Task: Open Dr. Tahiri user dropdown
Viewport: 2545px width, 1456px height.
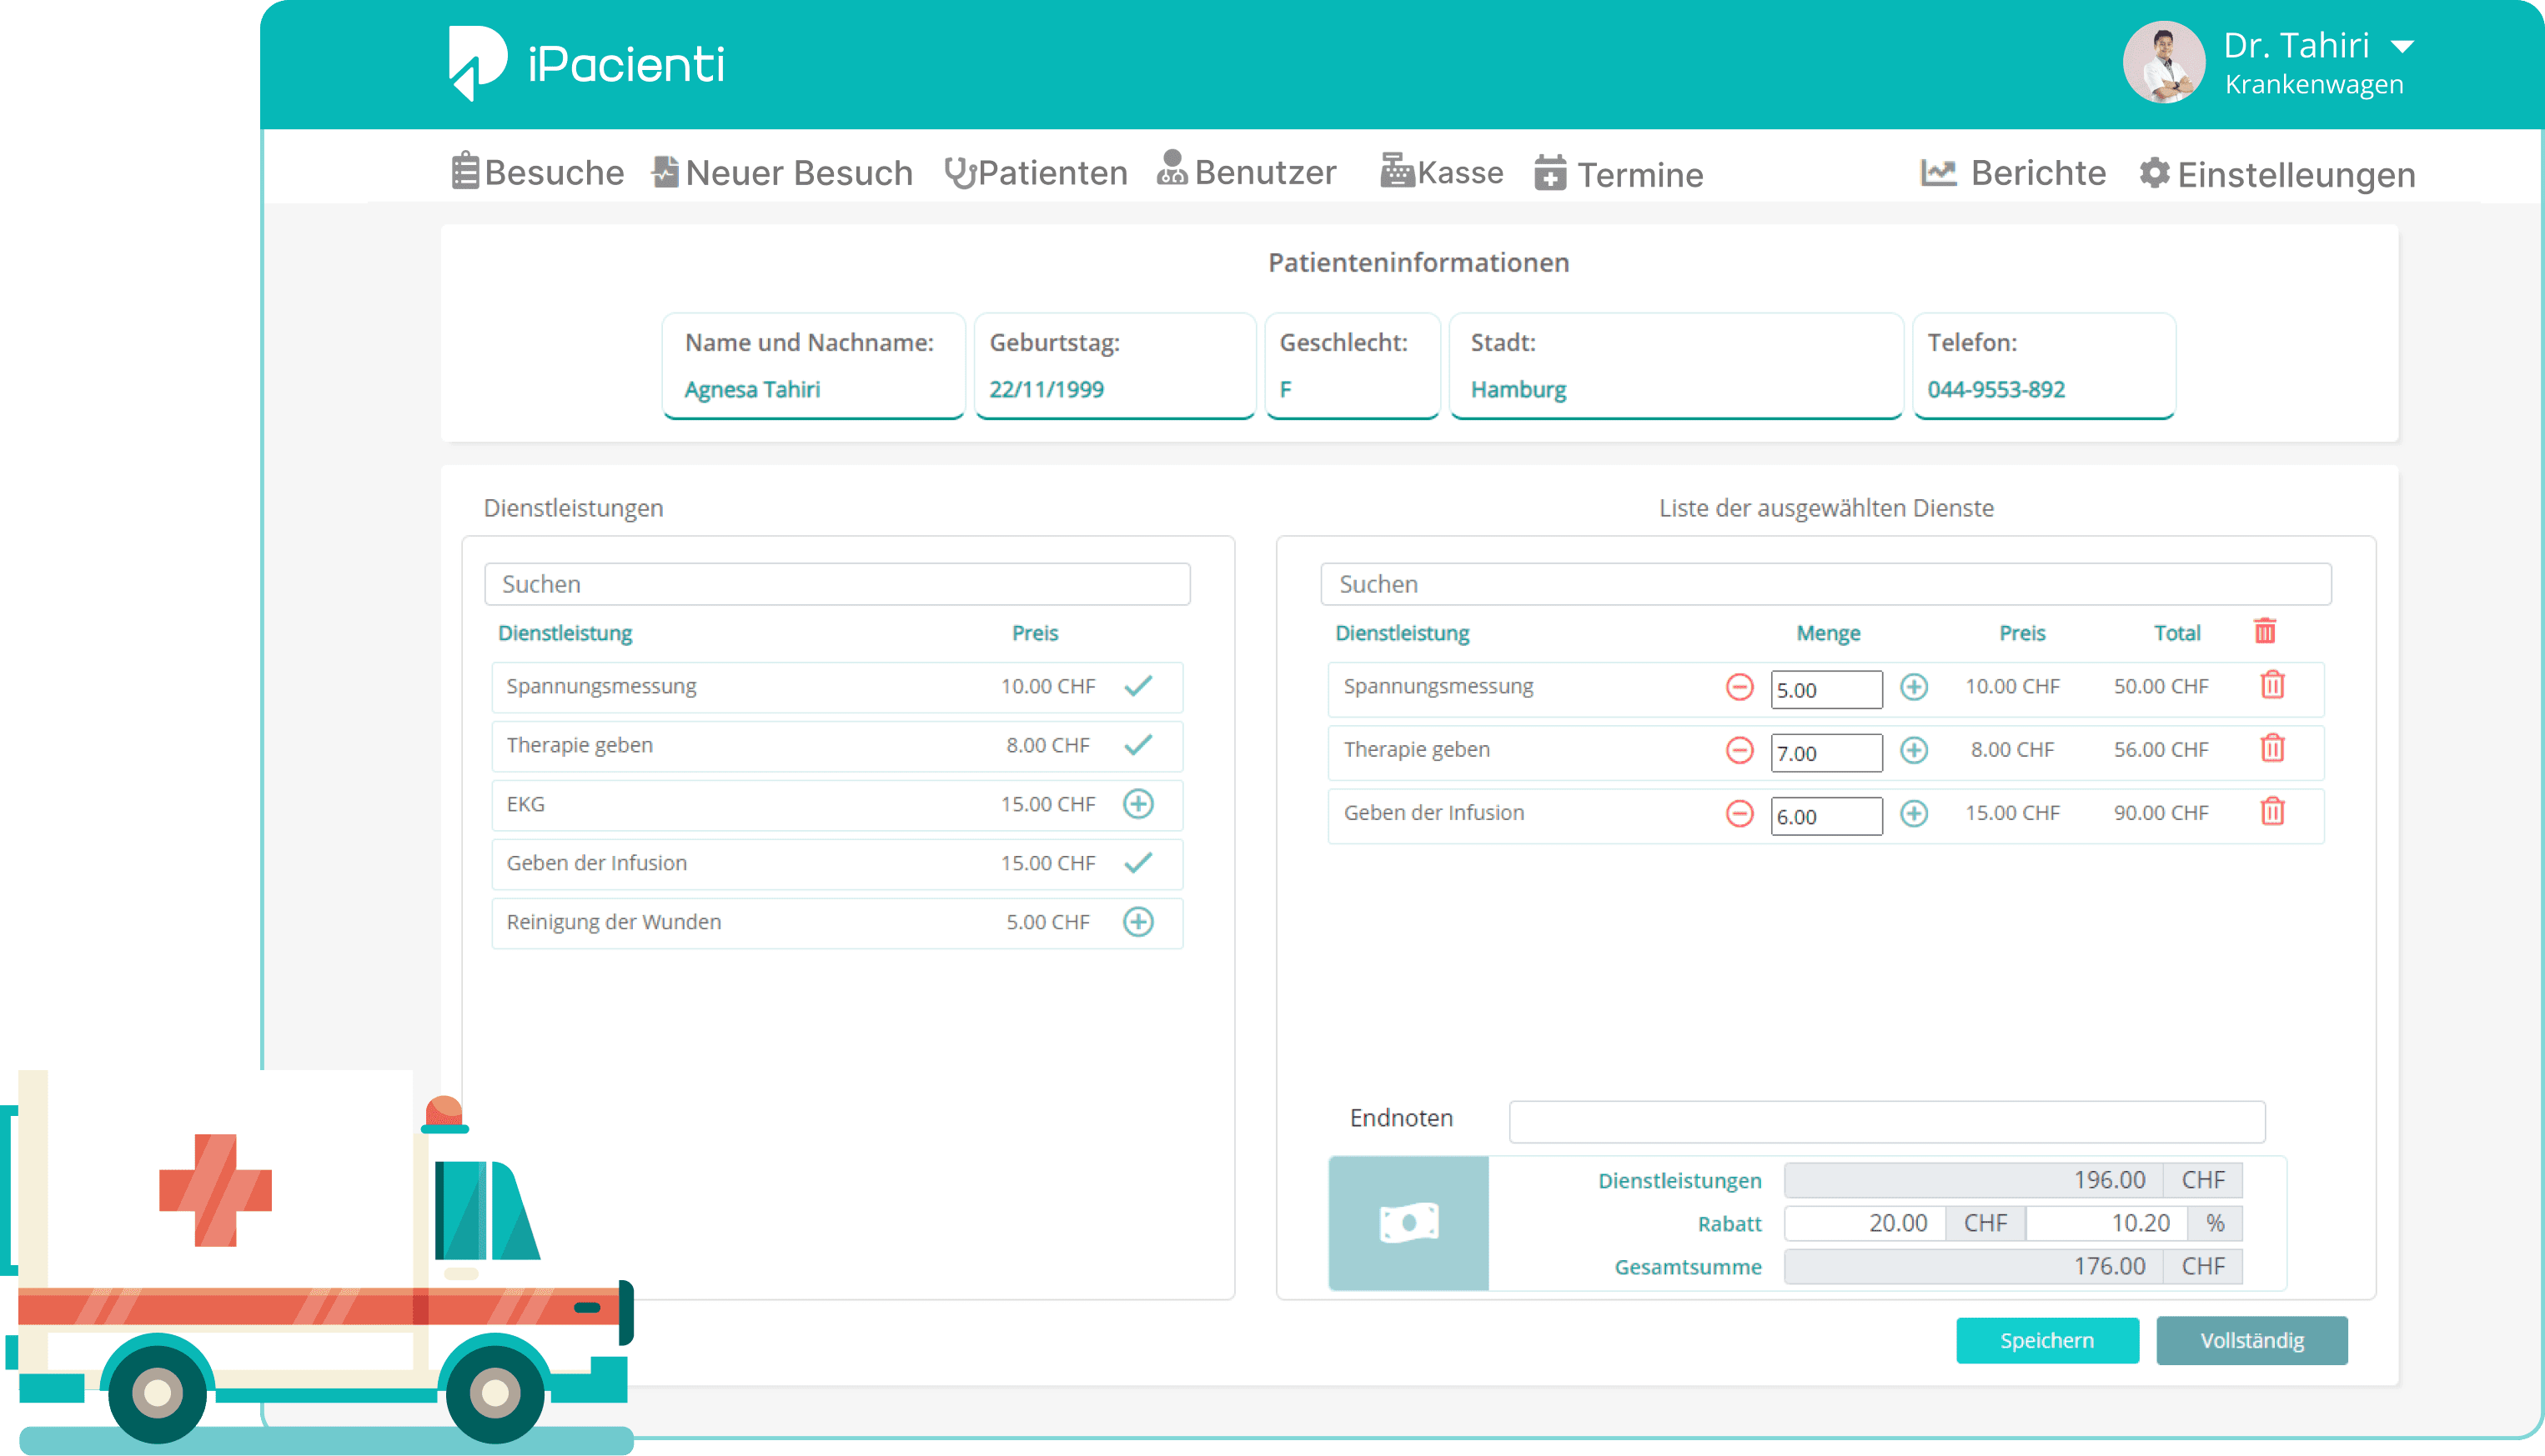Action: point(2402,47)
